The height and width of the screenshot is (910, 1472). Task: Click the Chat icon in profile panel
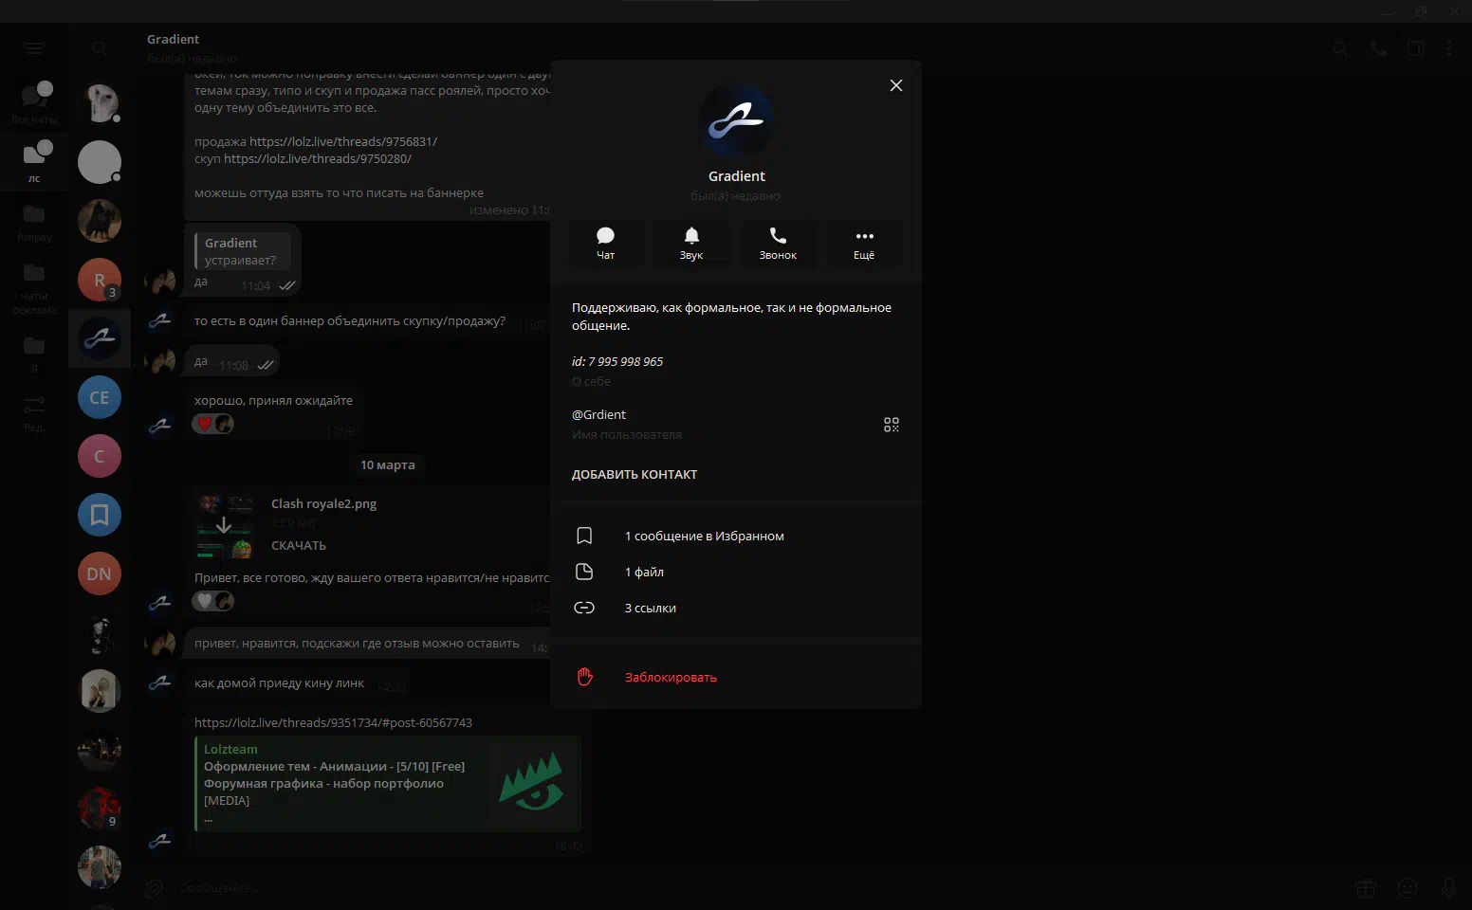coord(605,243)
